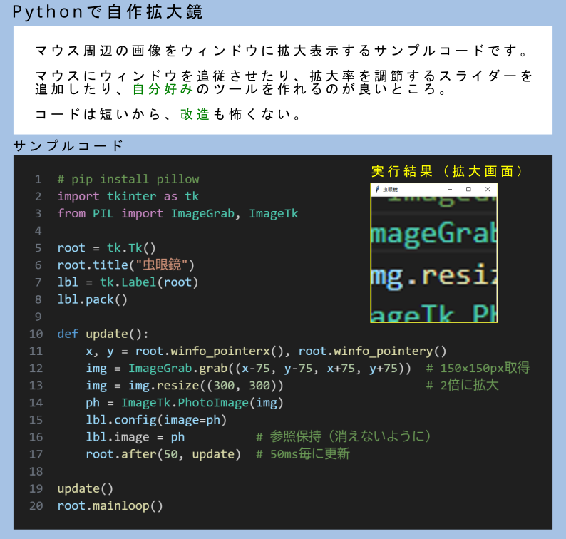The height and width of the screenshot is (539, 566).
Task: Click the code line "root = tk.Tk()"
Action: 106,248
